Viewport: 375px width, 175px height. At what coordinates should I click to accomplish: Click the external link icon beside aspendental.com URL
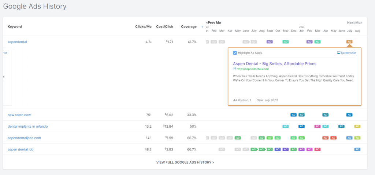point(234,69)
